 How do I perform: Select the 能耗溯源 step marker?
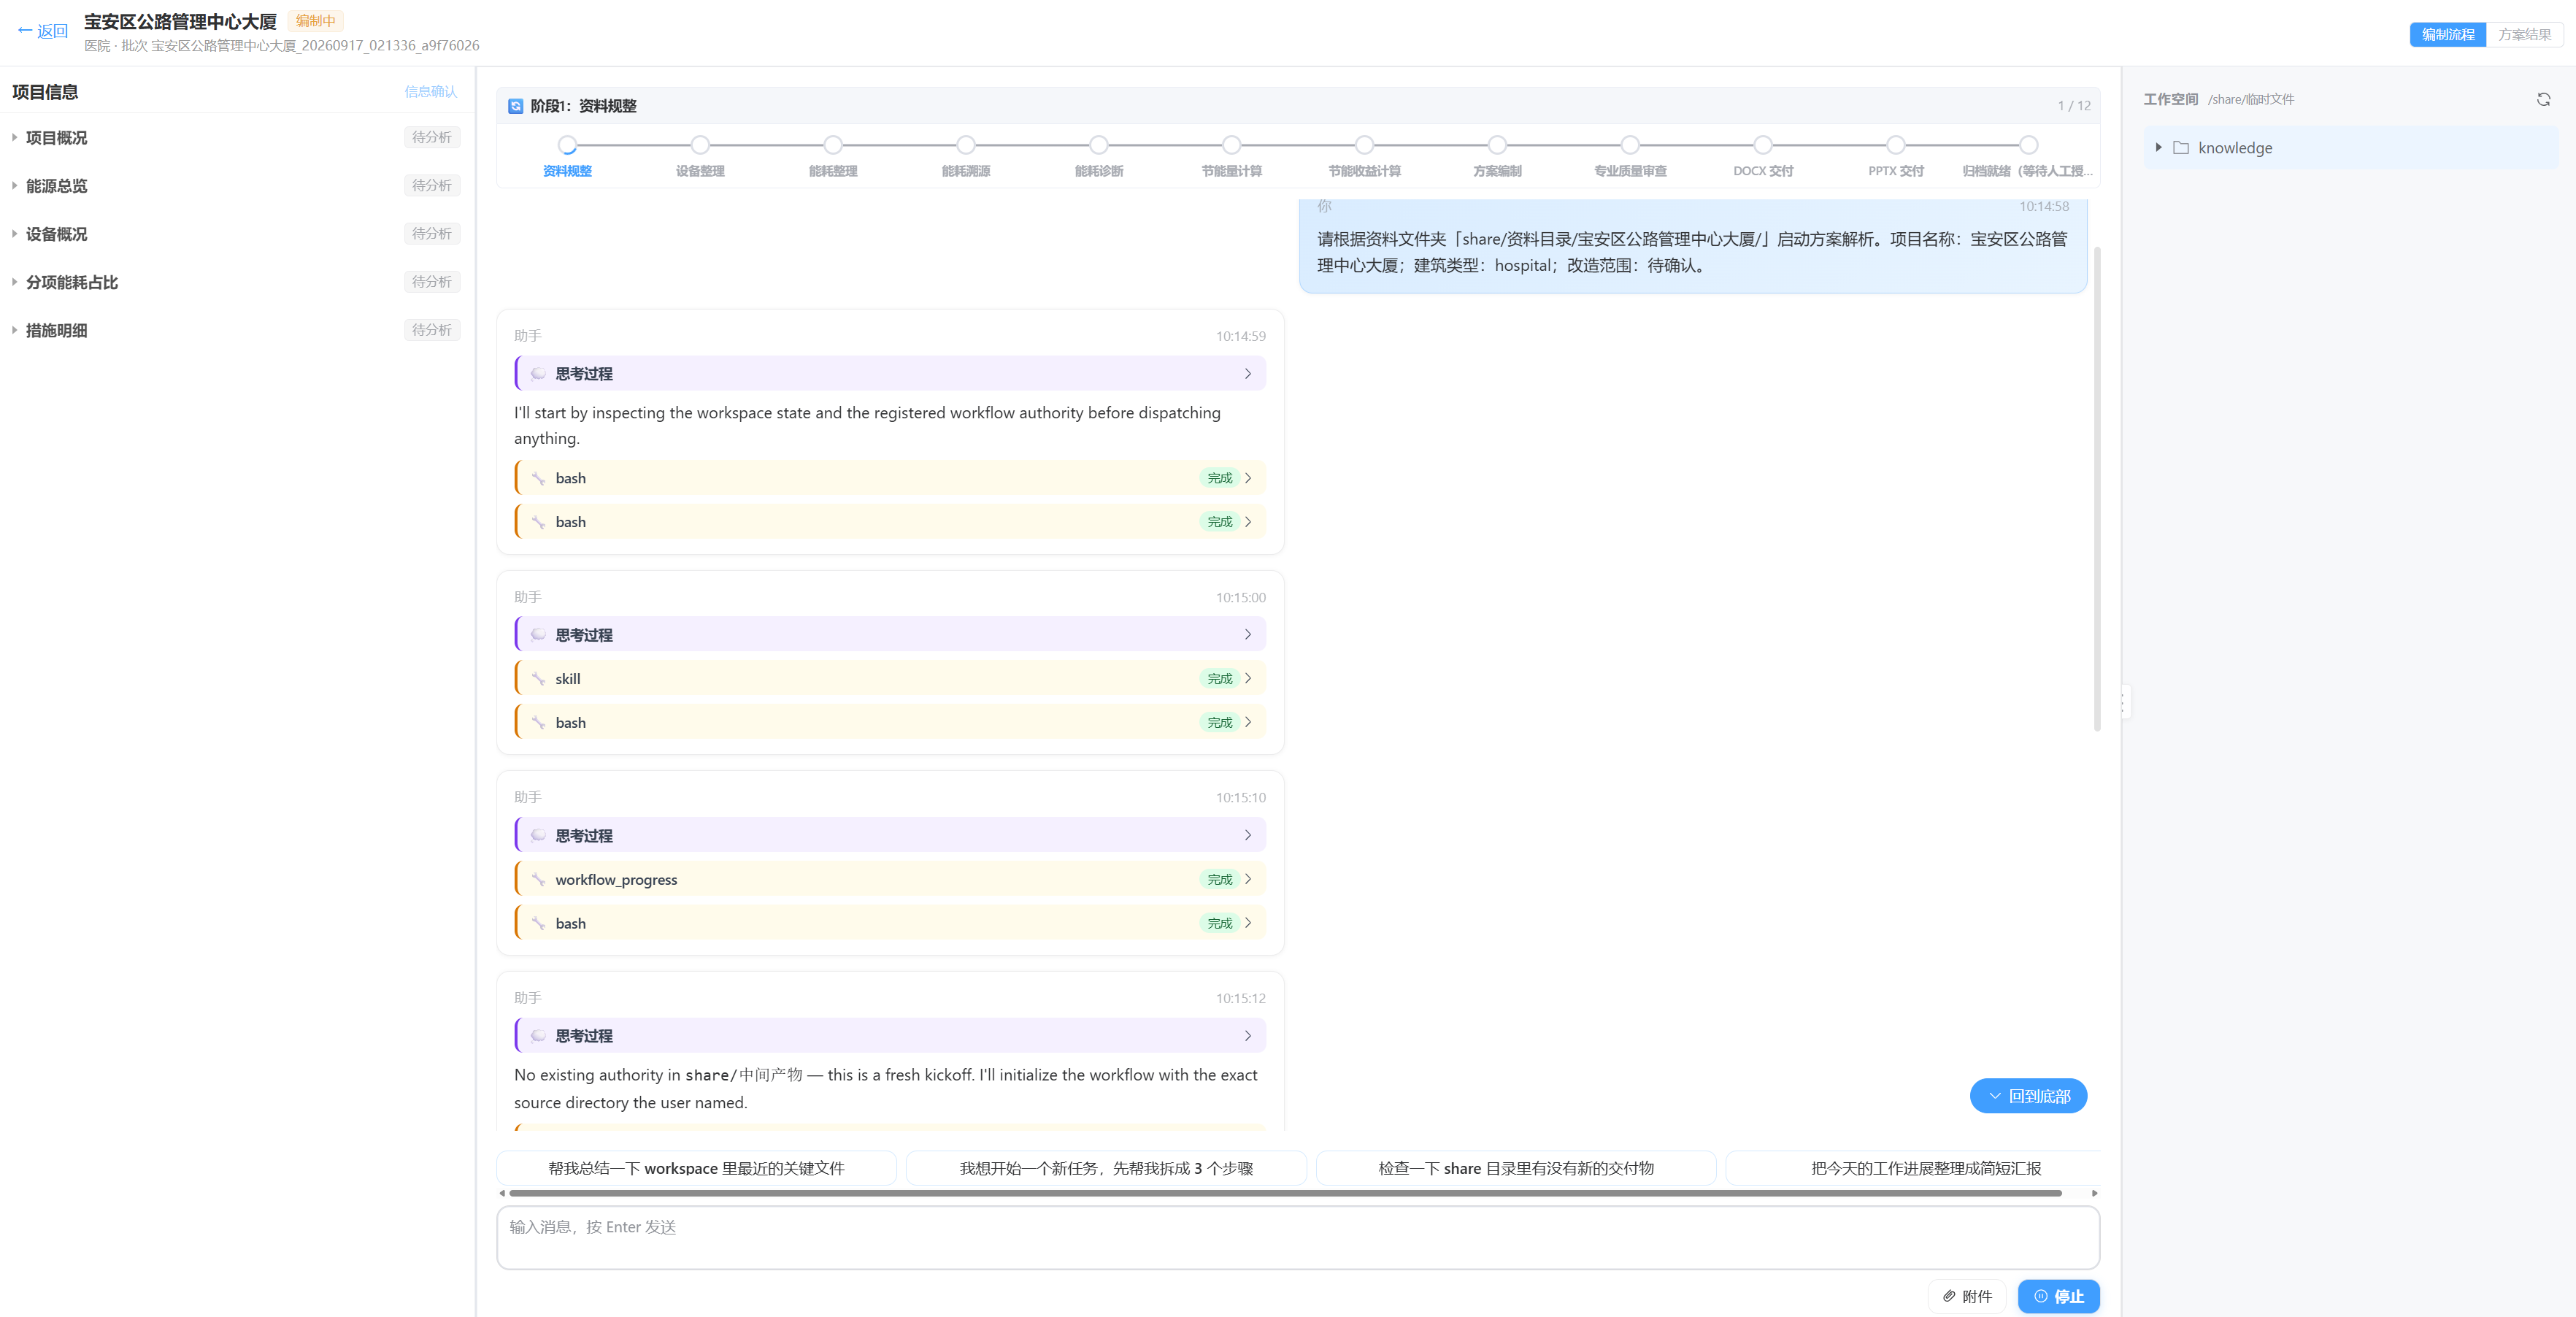point(966,145)
